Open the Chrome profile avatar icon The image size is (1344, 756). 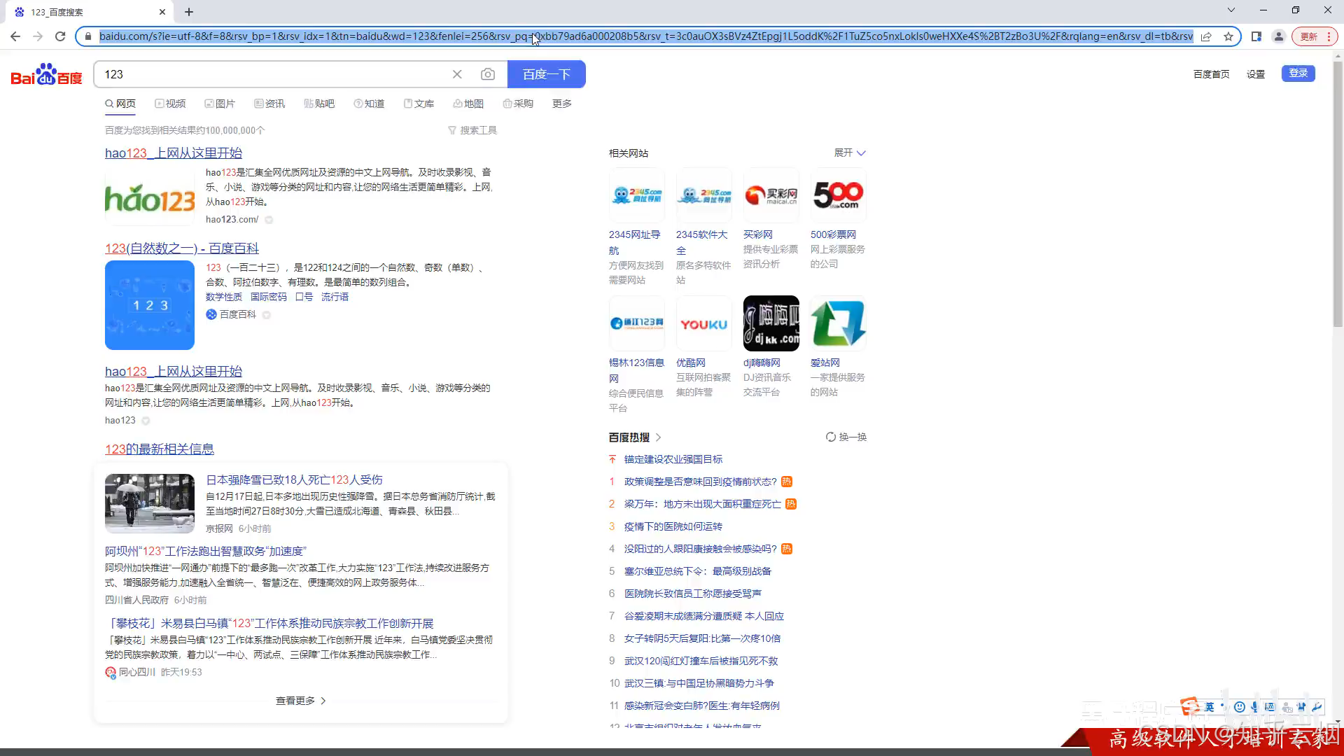(x=1278, y=36)
